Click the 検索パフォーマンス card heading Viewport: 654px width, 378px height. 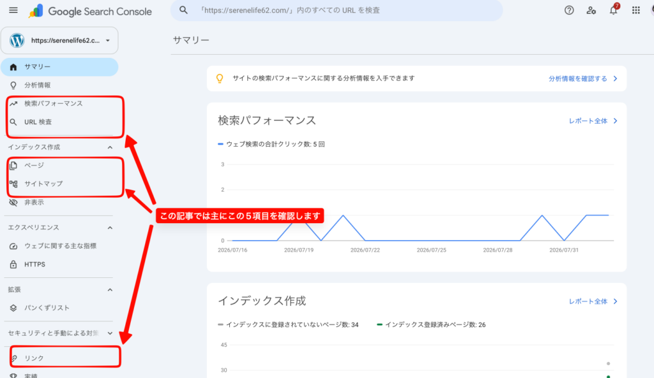[267, 120]
